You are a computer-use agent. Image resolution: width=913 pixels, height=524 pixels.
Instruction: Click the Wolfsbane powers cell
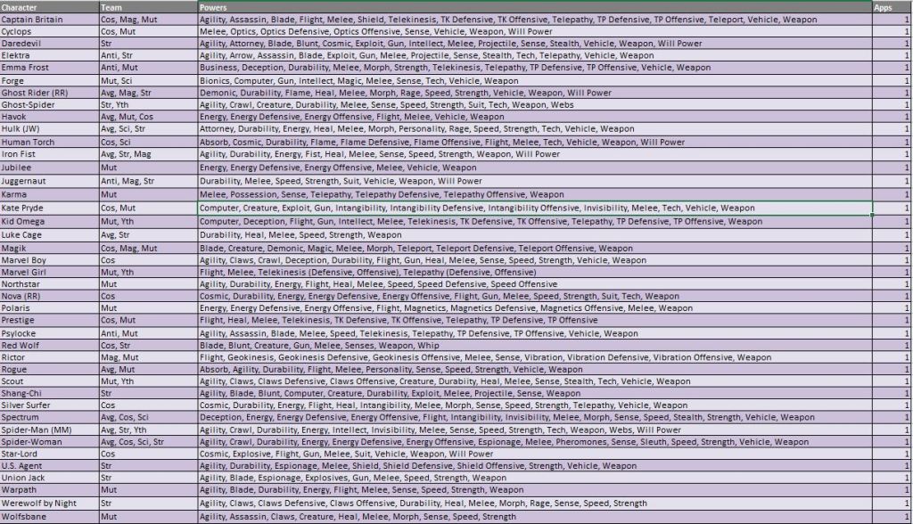533,516
